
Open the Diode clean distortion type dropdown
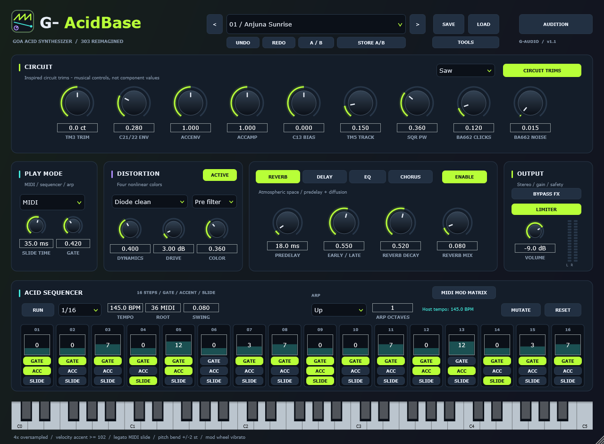tap(150, 202)
